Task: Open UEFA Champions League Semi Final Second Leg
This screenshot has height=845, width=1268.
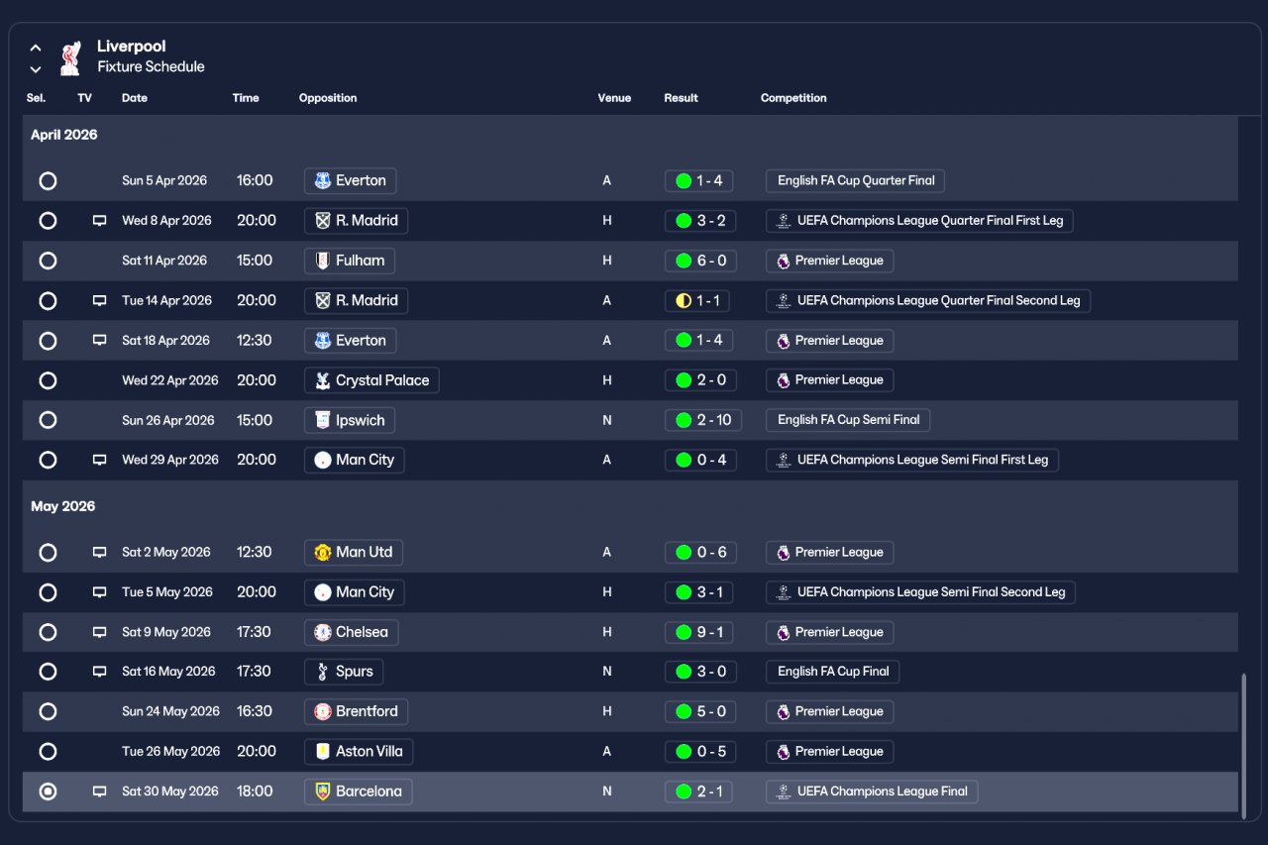Action: [x=920, y=592]
